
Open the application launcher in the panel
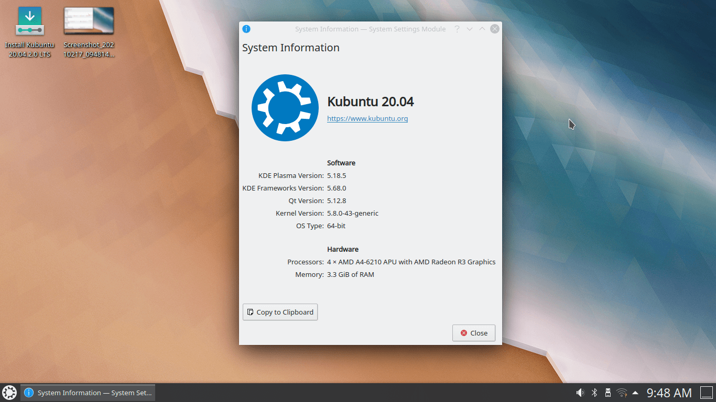9,393
